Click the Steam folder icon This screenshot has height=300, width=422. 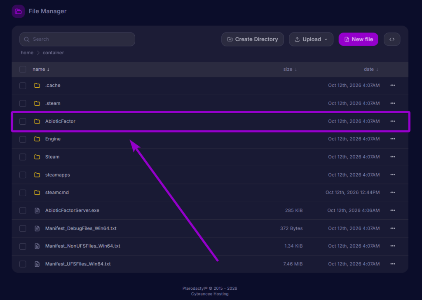click(x=37, y=157)
